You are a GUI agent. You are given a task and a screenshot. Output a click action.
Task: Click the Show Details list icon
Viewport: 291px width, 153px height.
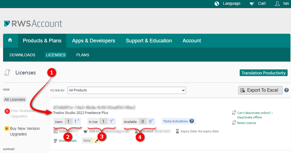[x=55, y=141]
